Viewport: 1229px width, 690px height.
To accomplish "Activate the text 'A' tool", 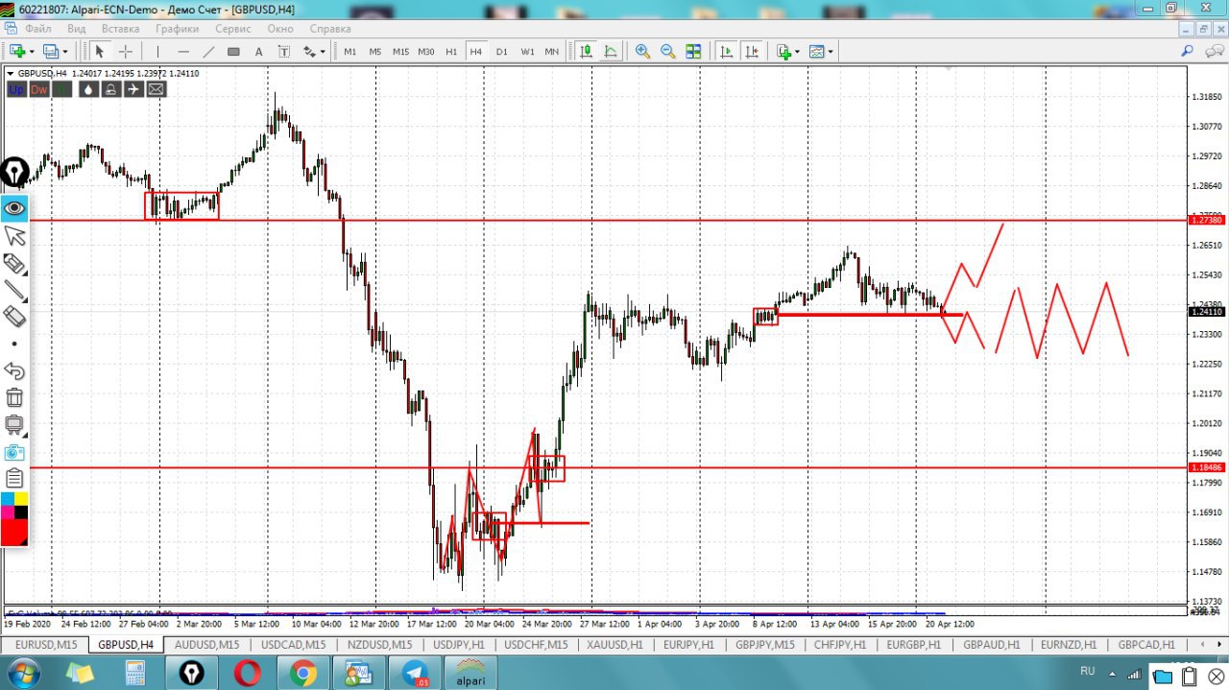I will click(x=258, y=52).
